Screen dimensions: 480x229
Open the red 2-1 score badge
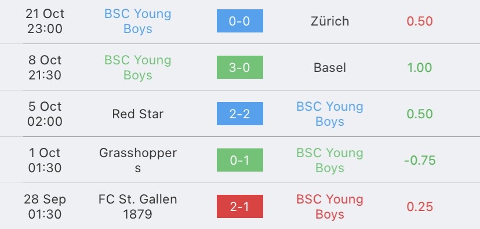pyautogui.click(x=239, y=206)
